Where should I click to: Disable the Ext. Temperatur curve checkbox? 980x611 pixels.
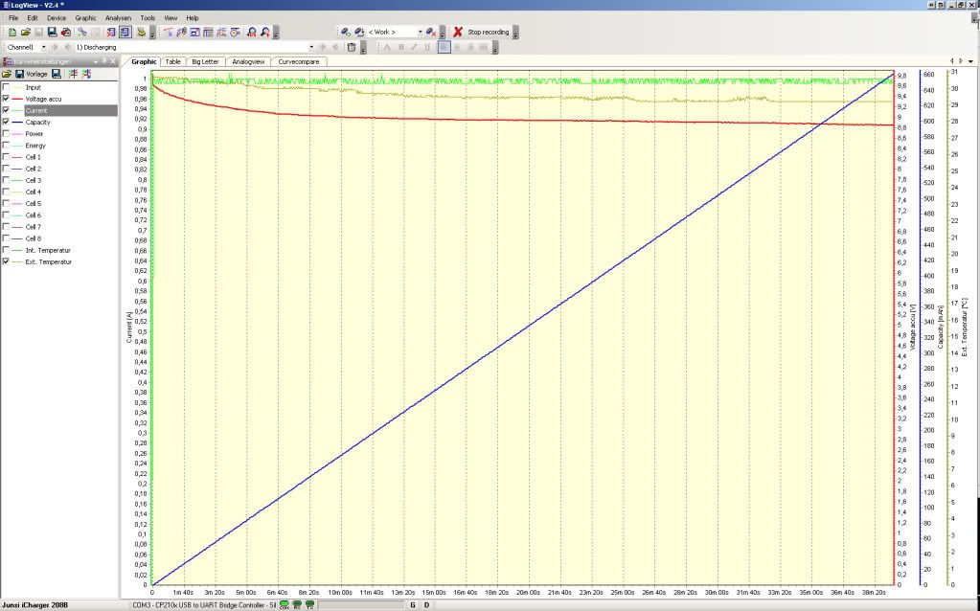click(x=7, y=261)
